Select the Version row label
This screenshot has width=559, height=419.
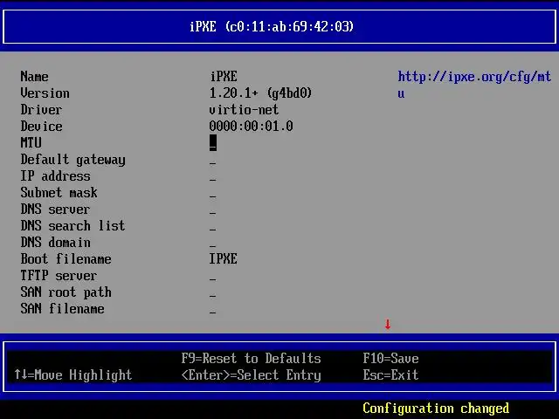(45, 93)
